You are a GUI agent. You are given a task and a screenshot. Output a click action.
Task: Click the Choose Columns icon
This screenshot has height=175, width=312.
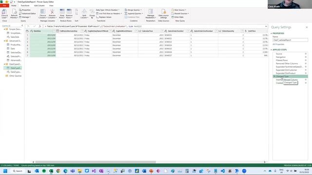[x=43, y=12]
